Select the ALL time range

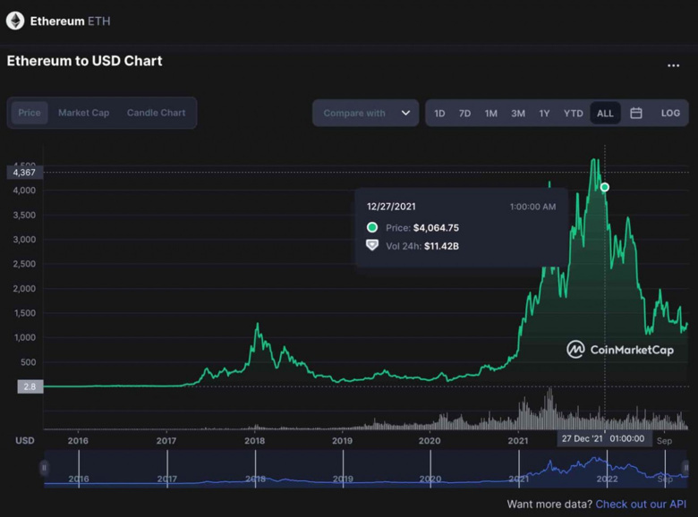605,114
